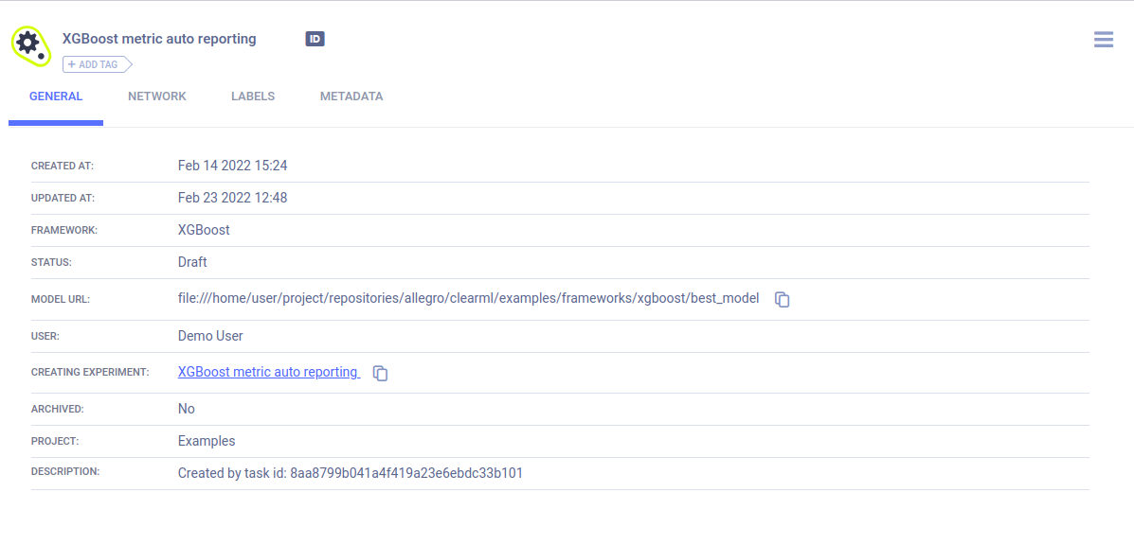Image resolution: width=1134 pixels, height=545 pixels.
Task: Click the model name title in header
Action: tap(159, 39)
